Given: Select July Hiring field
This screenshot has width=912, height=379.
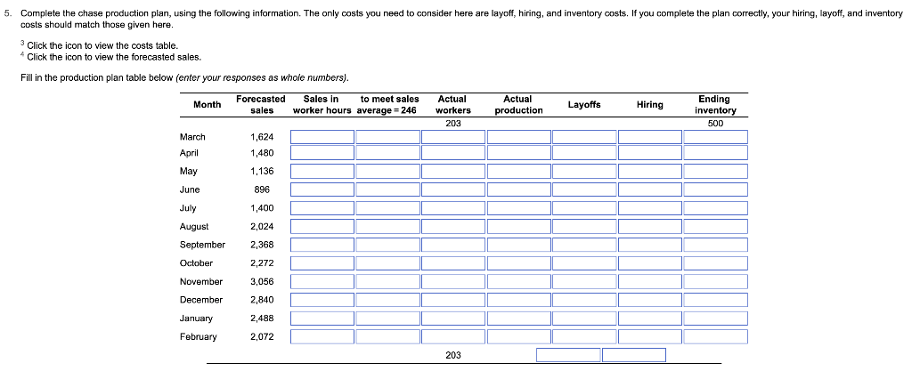Looking at the screenshot, I should click(x=649, y=208).
